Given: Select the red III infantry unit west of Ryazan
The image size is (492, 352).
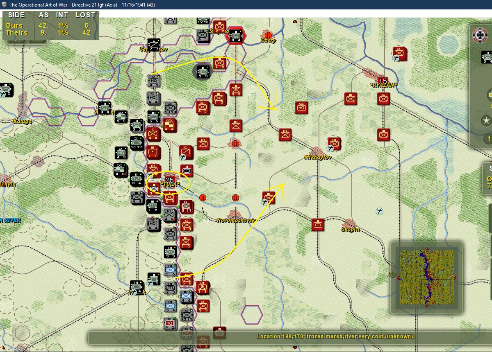Looking at the screenshot, I should coord(351,99).
